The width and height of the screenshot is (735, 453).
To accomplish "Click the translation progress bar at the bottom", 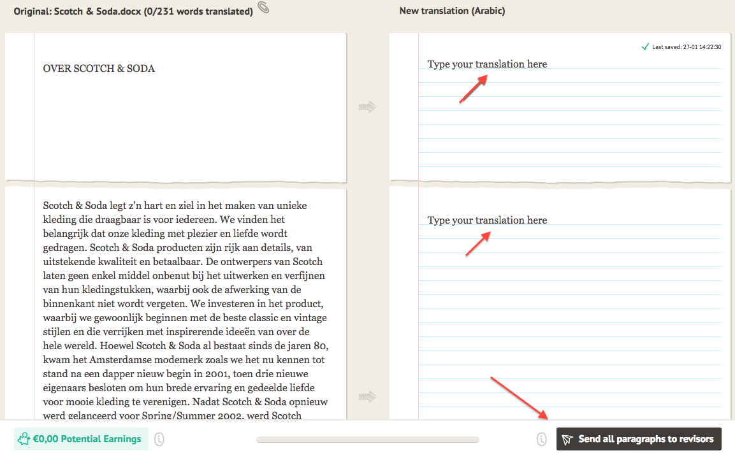I will 367,439.
